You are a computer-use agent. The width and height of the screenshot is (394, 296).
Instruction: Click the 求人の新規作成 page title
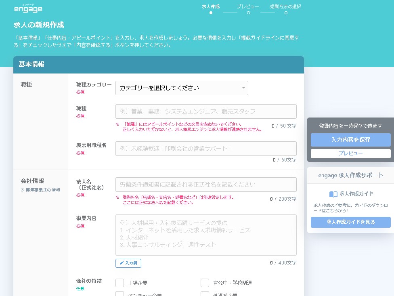39,25
